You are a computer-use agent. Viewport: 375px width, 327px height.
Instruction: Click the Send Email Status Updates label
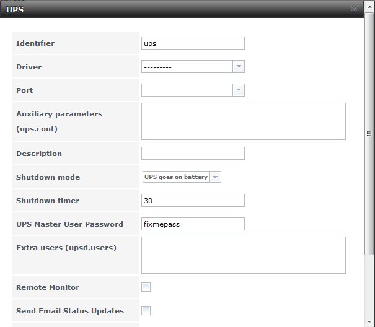pos(70,311)
